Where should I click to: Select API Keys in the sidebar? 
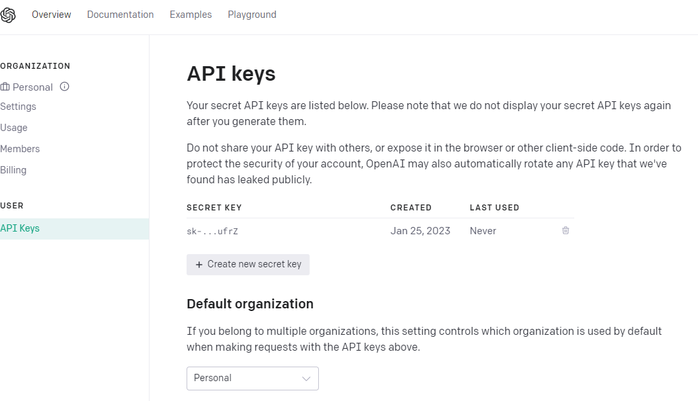tap(74, 229)
